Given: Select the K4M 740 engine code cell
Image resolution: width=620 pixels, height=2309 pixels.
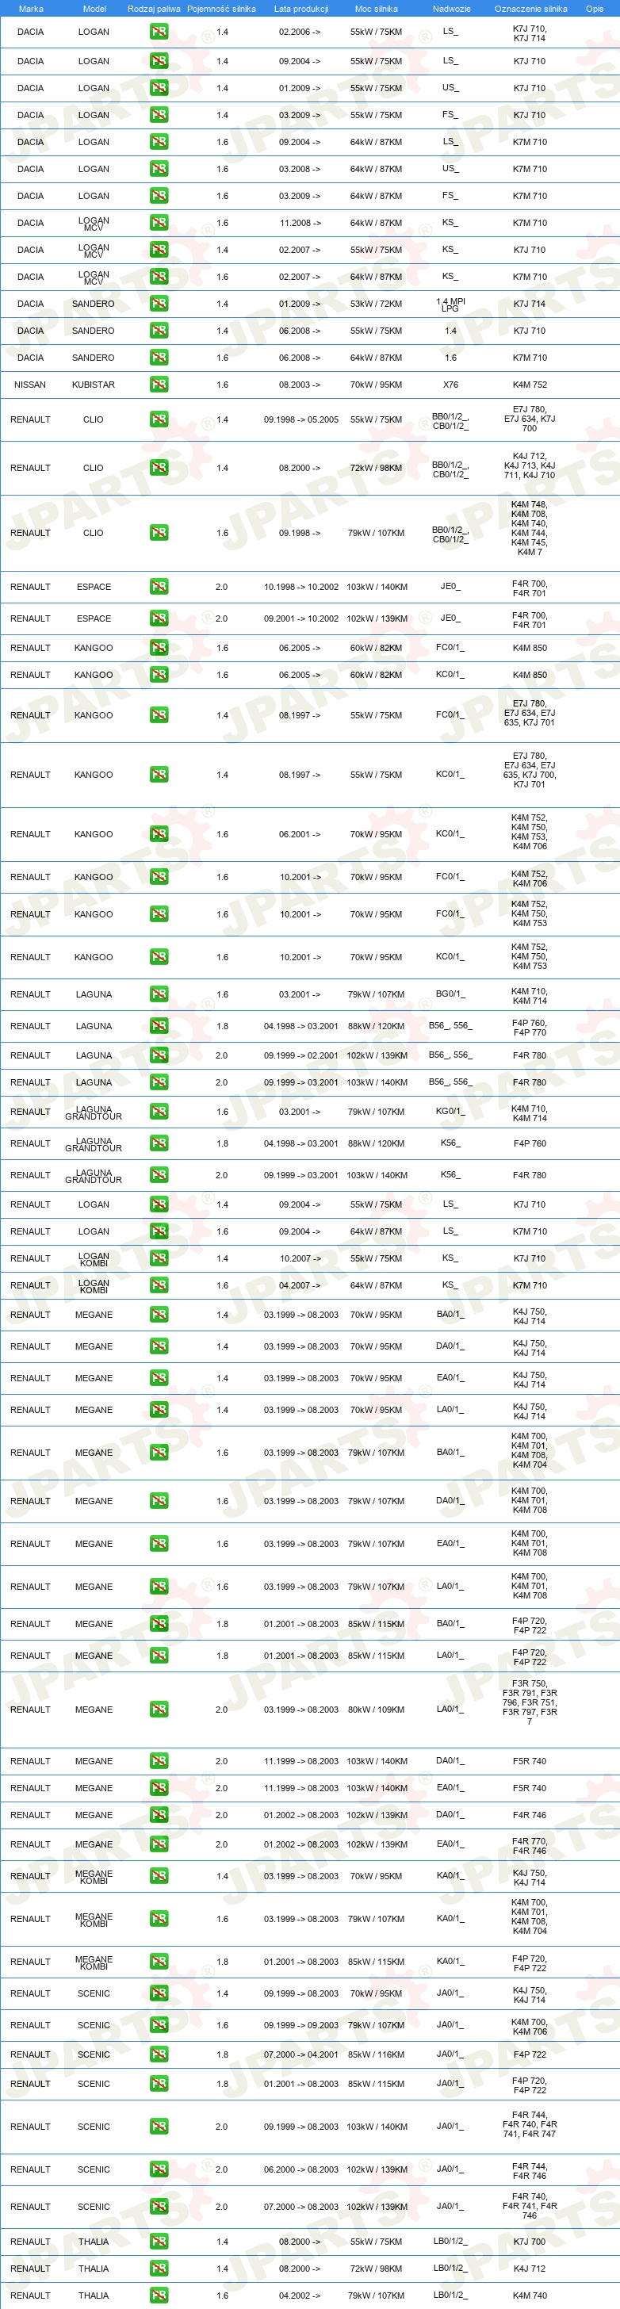Looking at the screenshot, I should point(530,2296).
